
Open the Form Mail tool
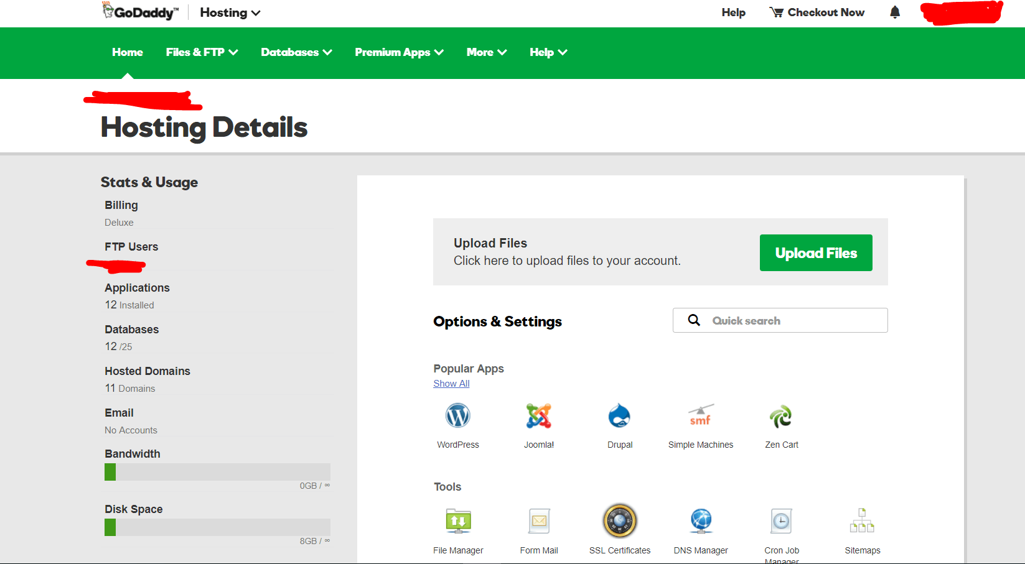pos(539,521)
